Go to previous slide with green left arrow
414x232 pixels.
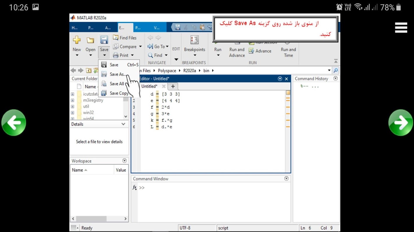[14, 123]
